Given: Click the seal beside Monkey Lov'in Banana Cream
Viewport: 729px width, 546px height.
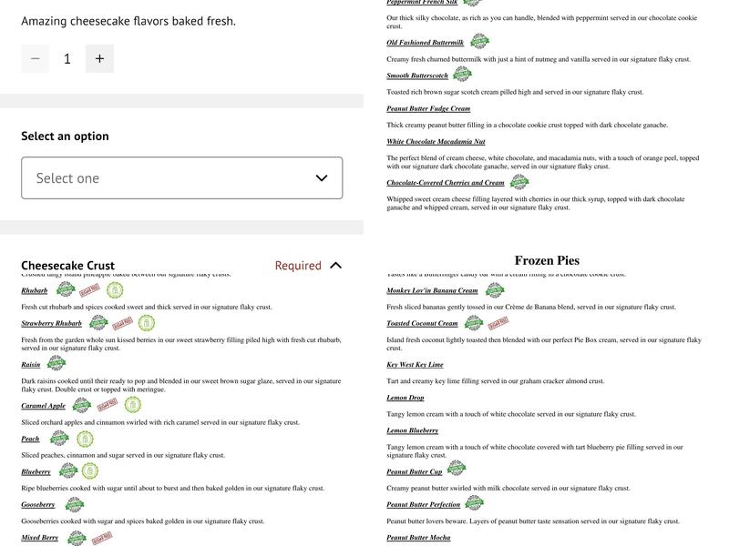Looking at the screenshot, I should [494, 288].
